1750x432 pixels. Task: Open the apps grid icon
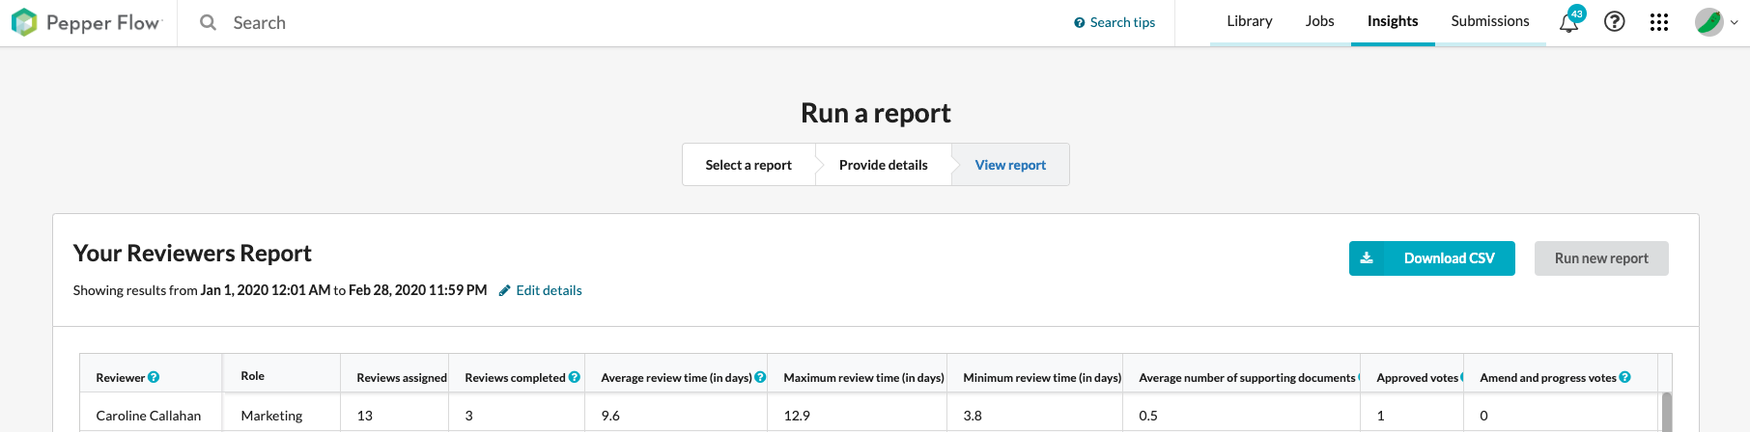point(1659,22)
